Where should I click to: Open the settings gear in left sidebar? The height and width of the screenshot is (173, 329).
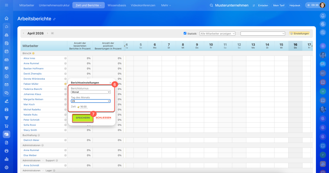click(6, 167)
